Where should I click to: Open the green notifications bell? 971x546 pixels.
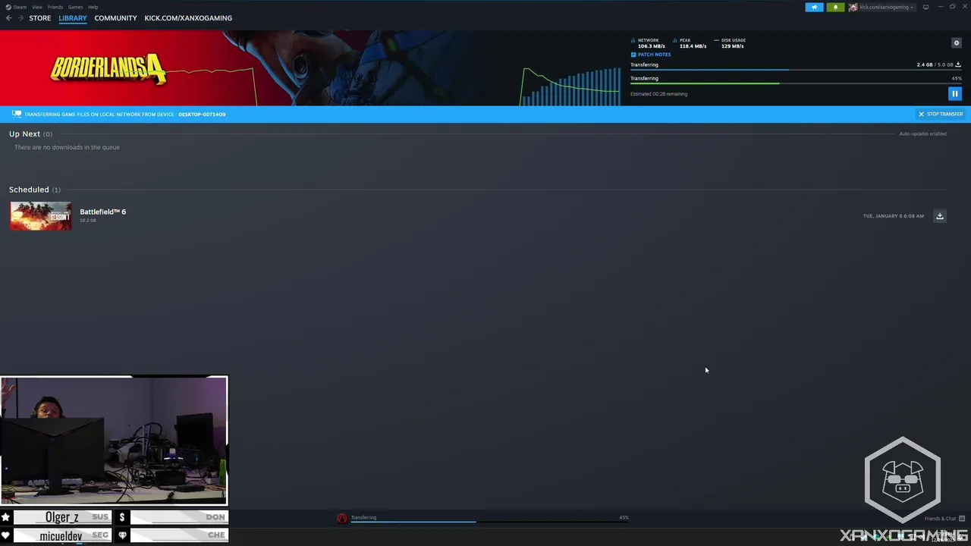click(x=835, y=7)
